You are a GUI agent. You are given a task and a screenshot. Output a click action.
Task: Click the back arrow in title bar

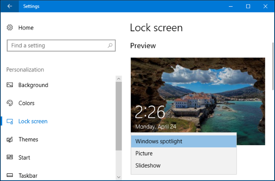(10, 6)
